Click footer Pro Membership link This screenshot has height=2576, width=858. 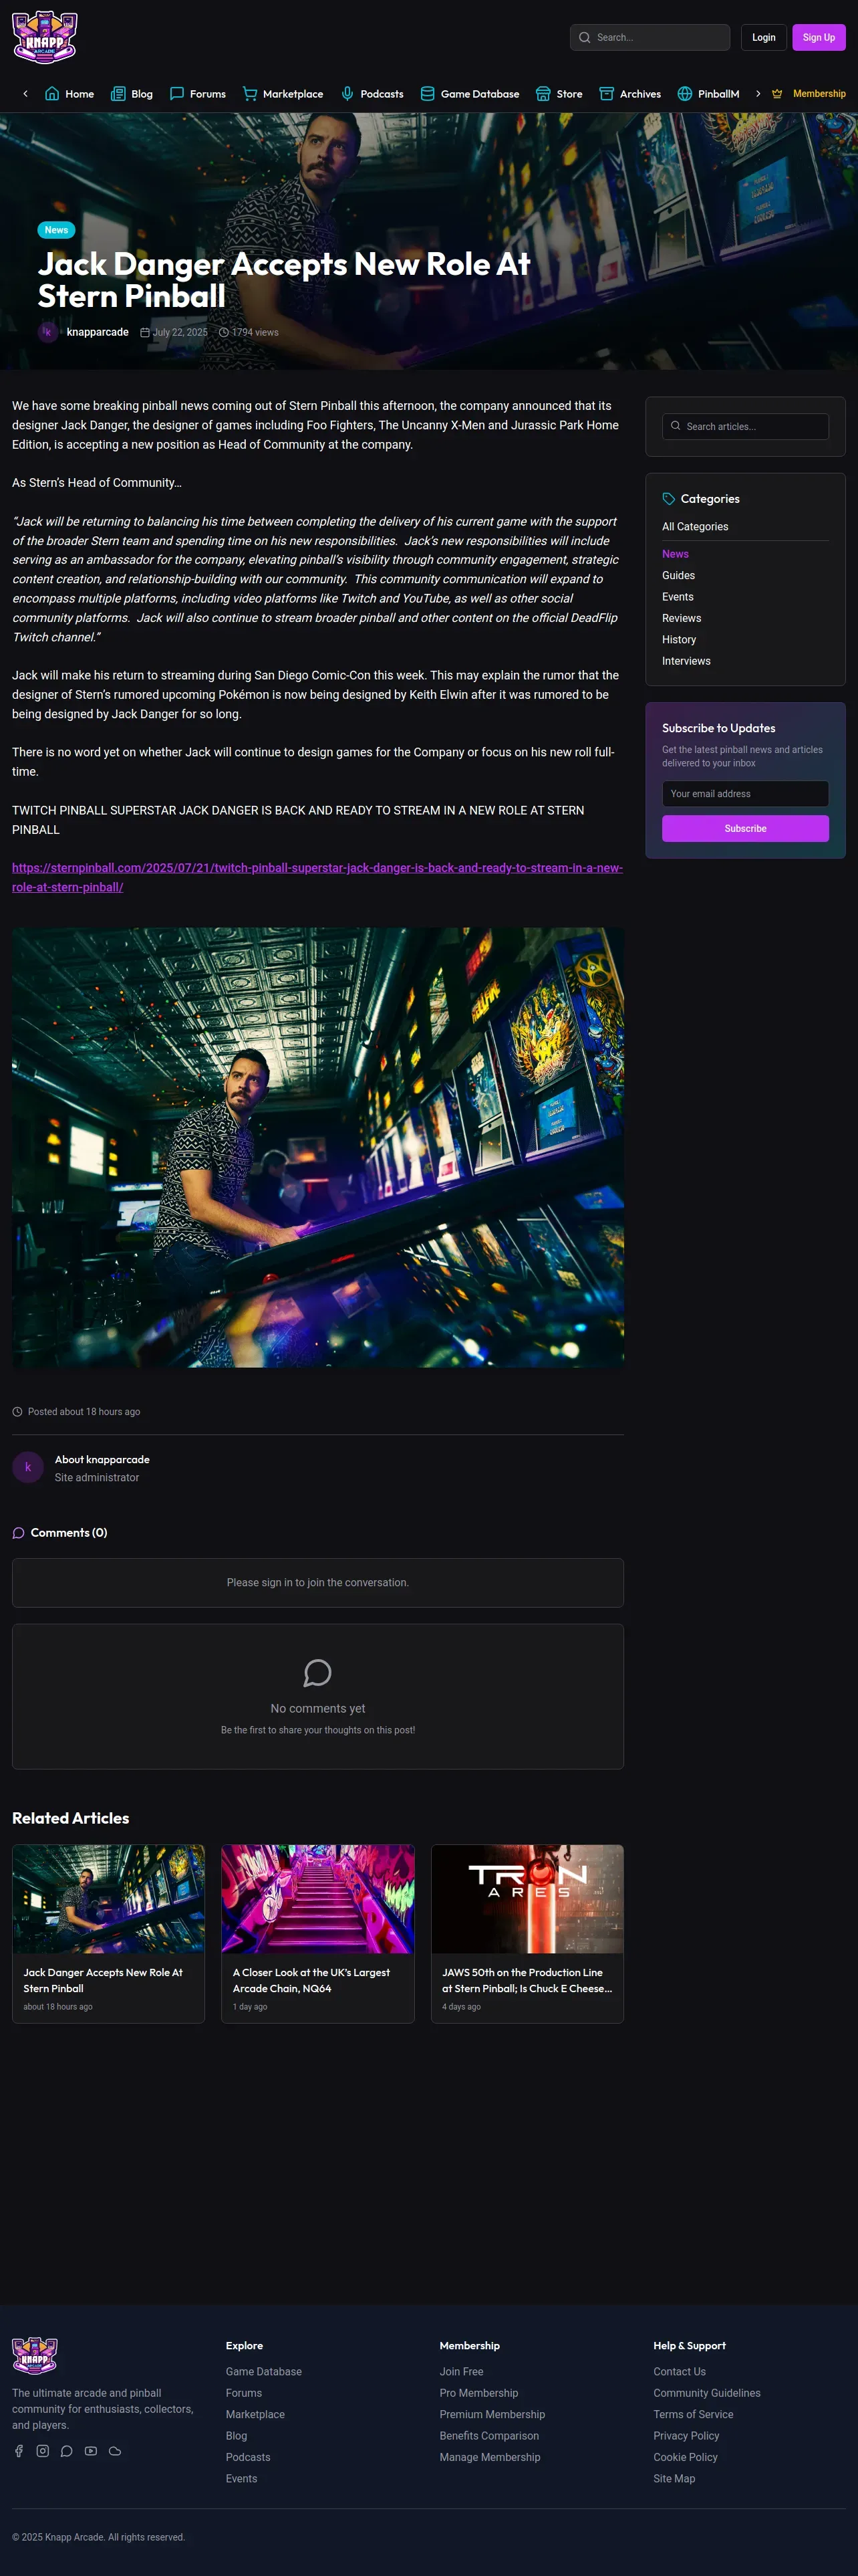478,2394
